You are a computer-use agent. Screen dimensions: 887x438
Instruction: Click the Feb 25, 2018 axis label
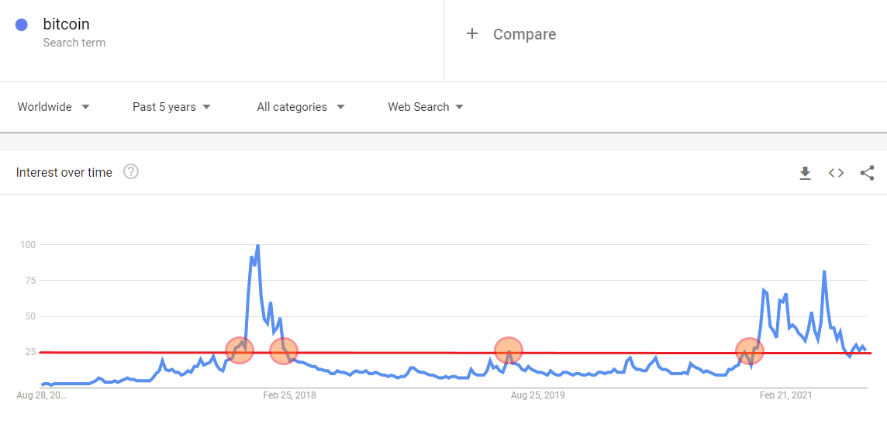click(289, 395)
